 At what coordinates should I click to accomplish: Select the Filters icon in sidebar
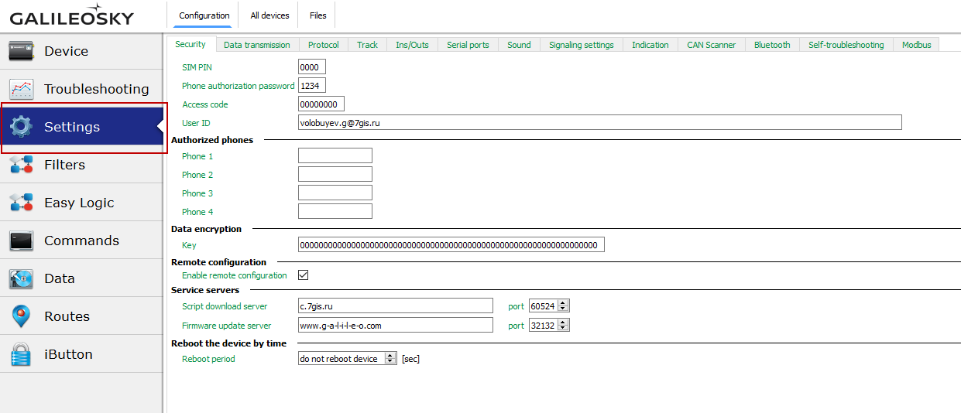pos(21,165)
